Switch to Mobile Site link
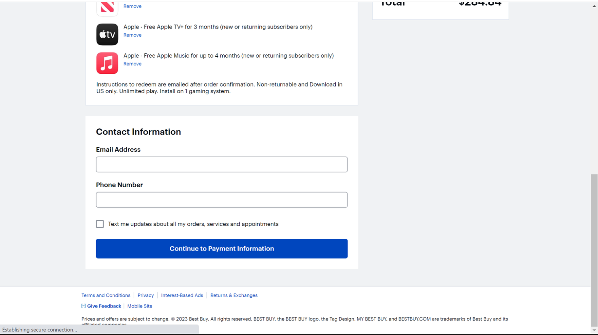598x335 pixels. click(140, 306)
